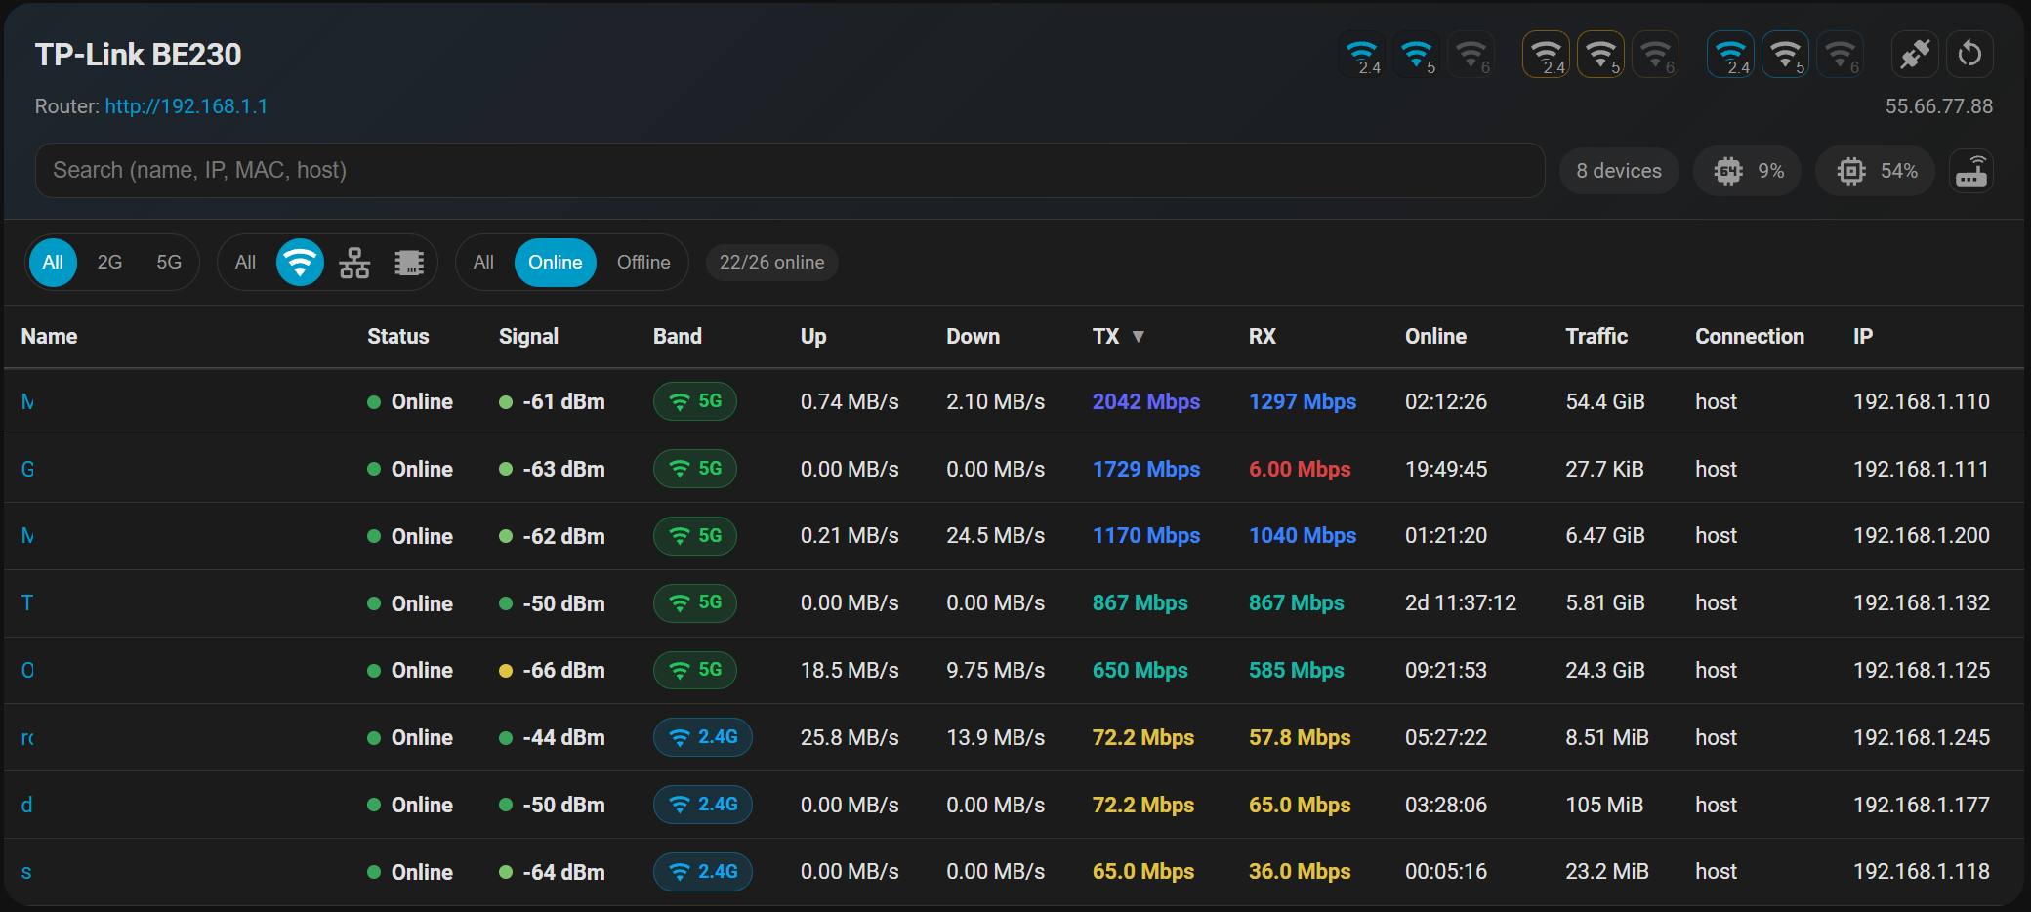Toggle the blue-bordered 2.4 GHz Wi-Fi icon
Viewport: 2031px width, 912px height.
1730,55
